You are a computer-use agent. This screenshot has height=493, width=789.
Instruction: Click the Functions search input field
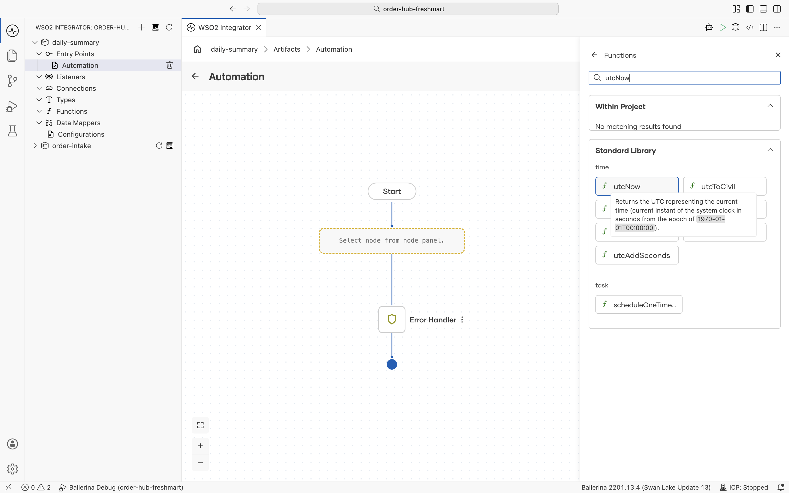point(684,78)
